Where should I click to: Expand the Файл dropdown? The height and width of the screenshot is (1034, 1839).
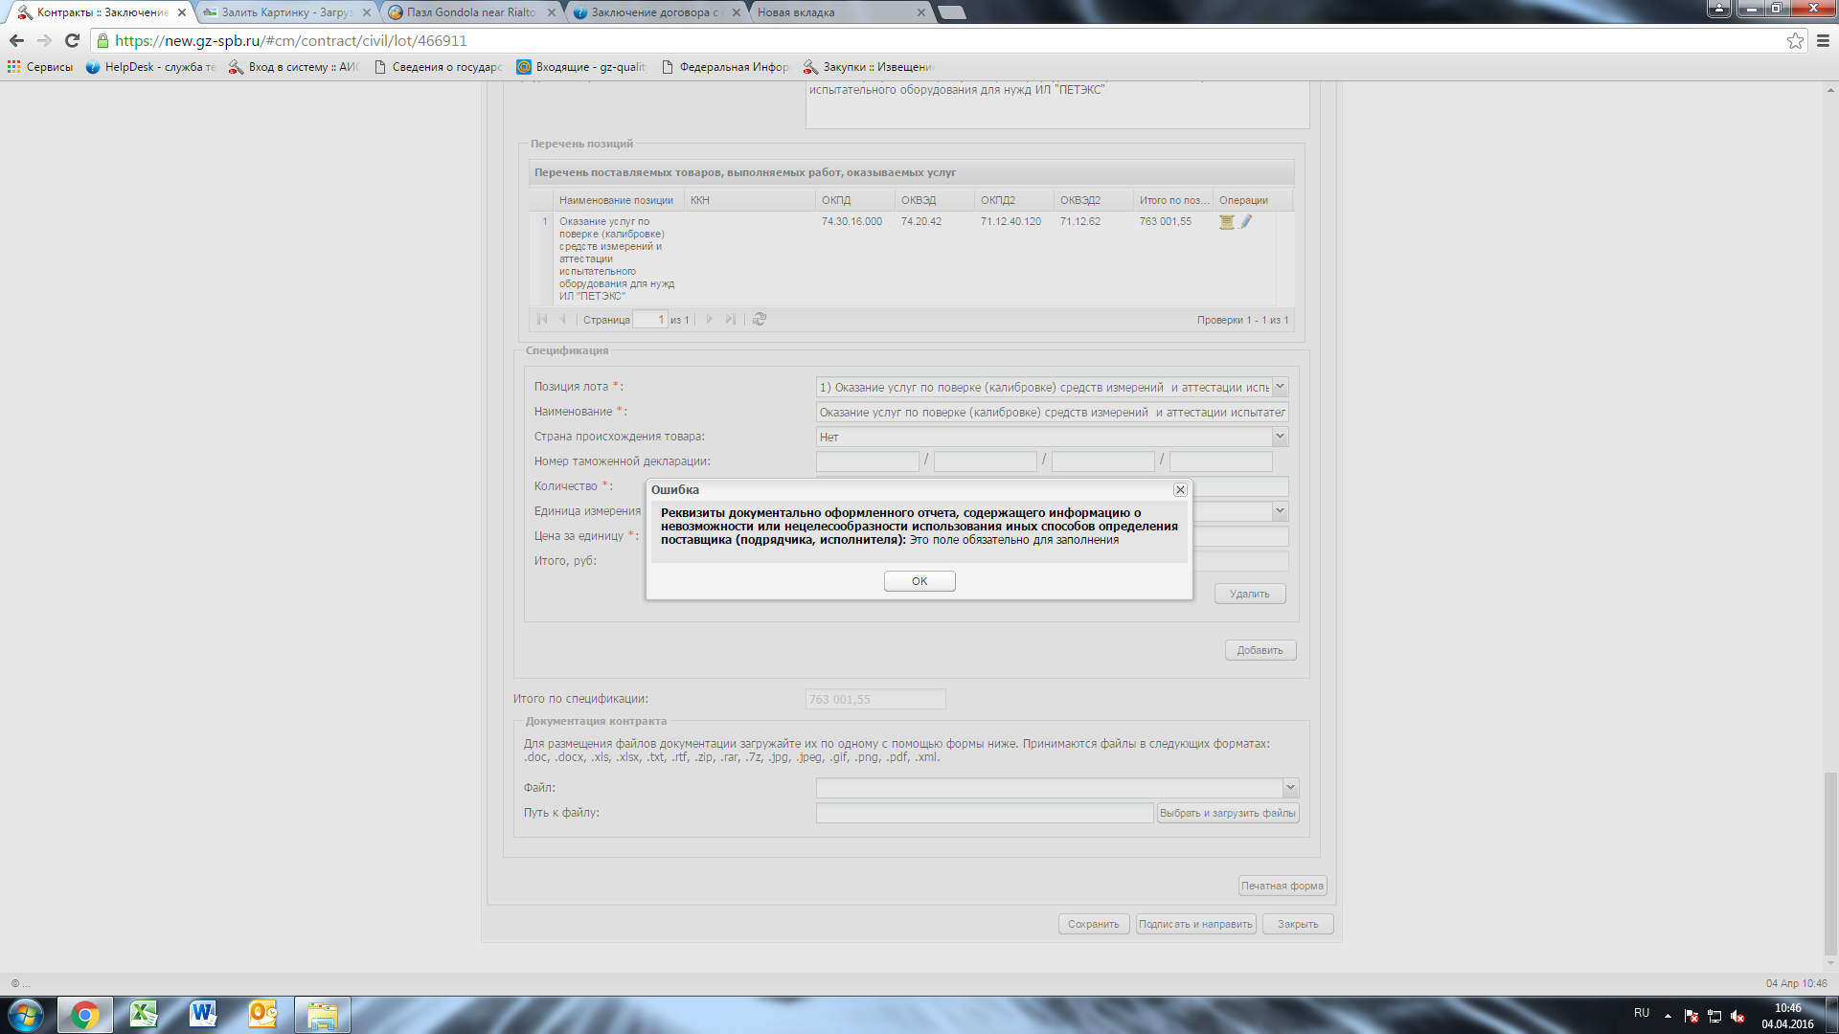1290,788
